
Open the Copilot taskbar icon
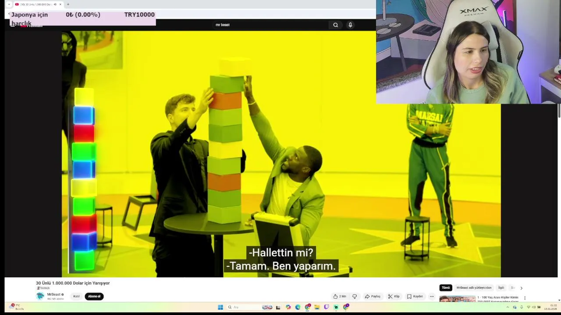pyautogui.click(x=288, y=307)
